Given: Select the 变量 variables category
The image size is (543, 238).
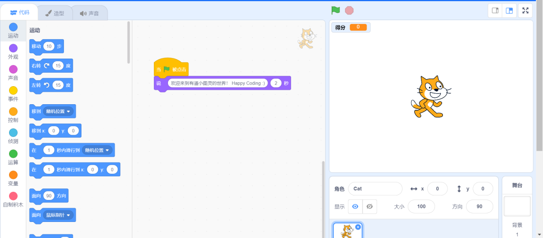Looking at the screenshot, I should pos(13,179).
